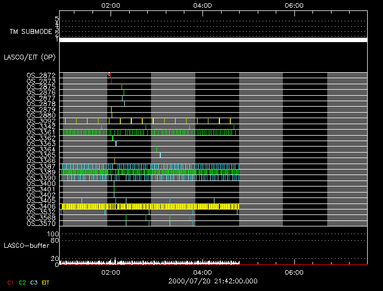Click the C1 legend label
This screenshot has width=383, height=291.
coord(10,282)
